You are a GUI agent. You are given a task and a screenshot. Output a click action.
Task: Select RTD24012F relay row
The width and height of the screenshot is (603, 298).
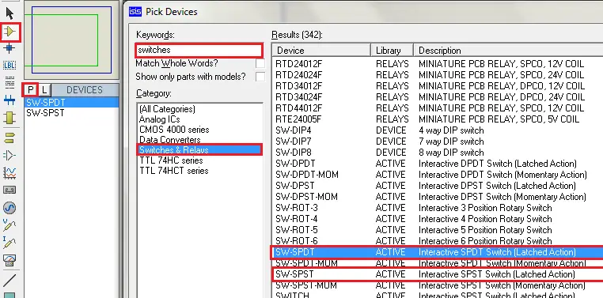pyautogui.click(x=438, y=64)
